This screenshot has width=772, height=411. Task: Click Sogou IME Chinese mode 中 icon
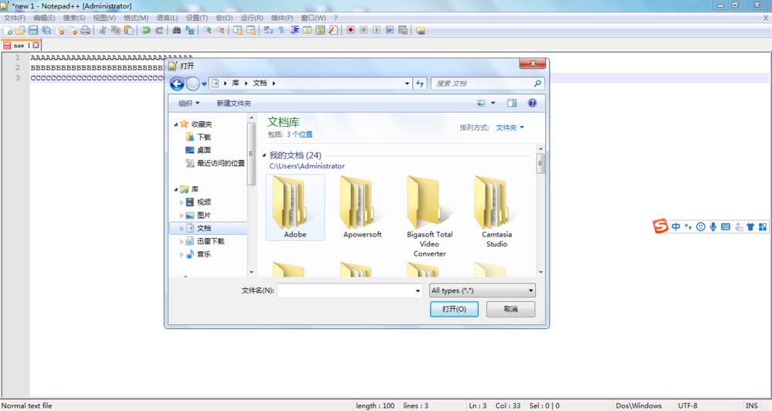(x=676, y=226)
